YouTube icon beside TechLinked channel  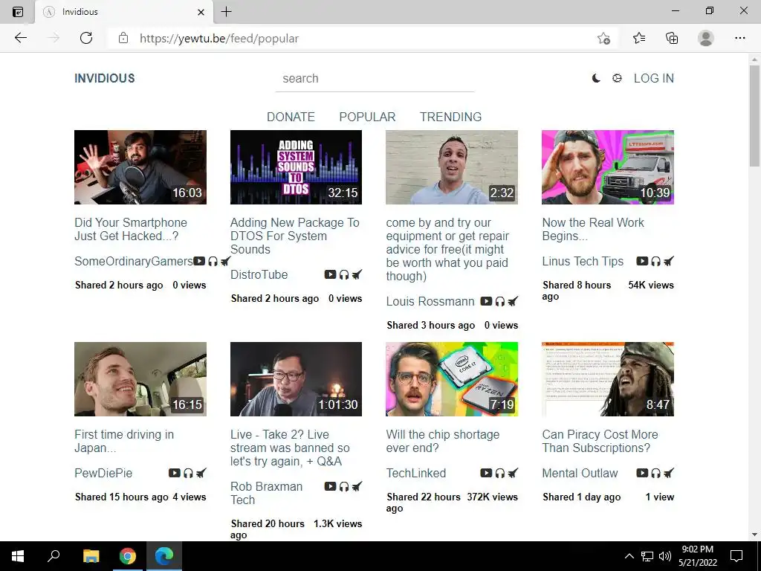tap(486, 473)
